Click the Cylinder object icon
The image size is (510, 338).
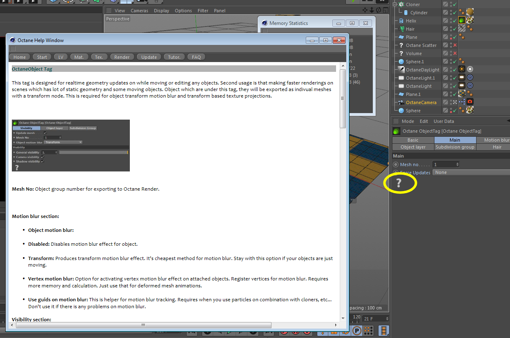406,13
